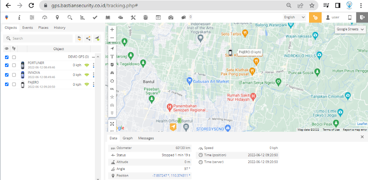Open the English language dropdown
The height and width of the screenshot is (180, 368).
coord(294,17)
